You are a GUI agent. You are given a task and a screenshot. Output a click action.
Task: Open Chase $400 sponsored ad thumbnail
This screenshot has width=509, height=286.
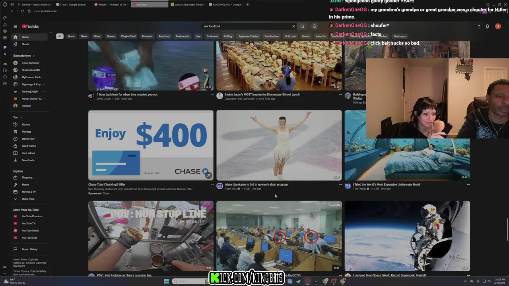coord(151,145)
